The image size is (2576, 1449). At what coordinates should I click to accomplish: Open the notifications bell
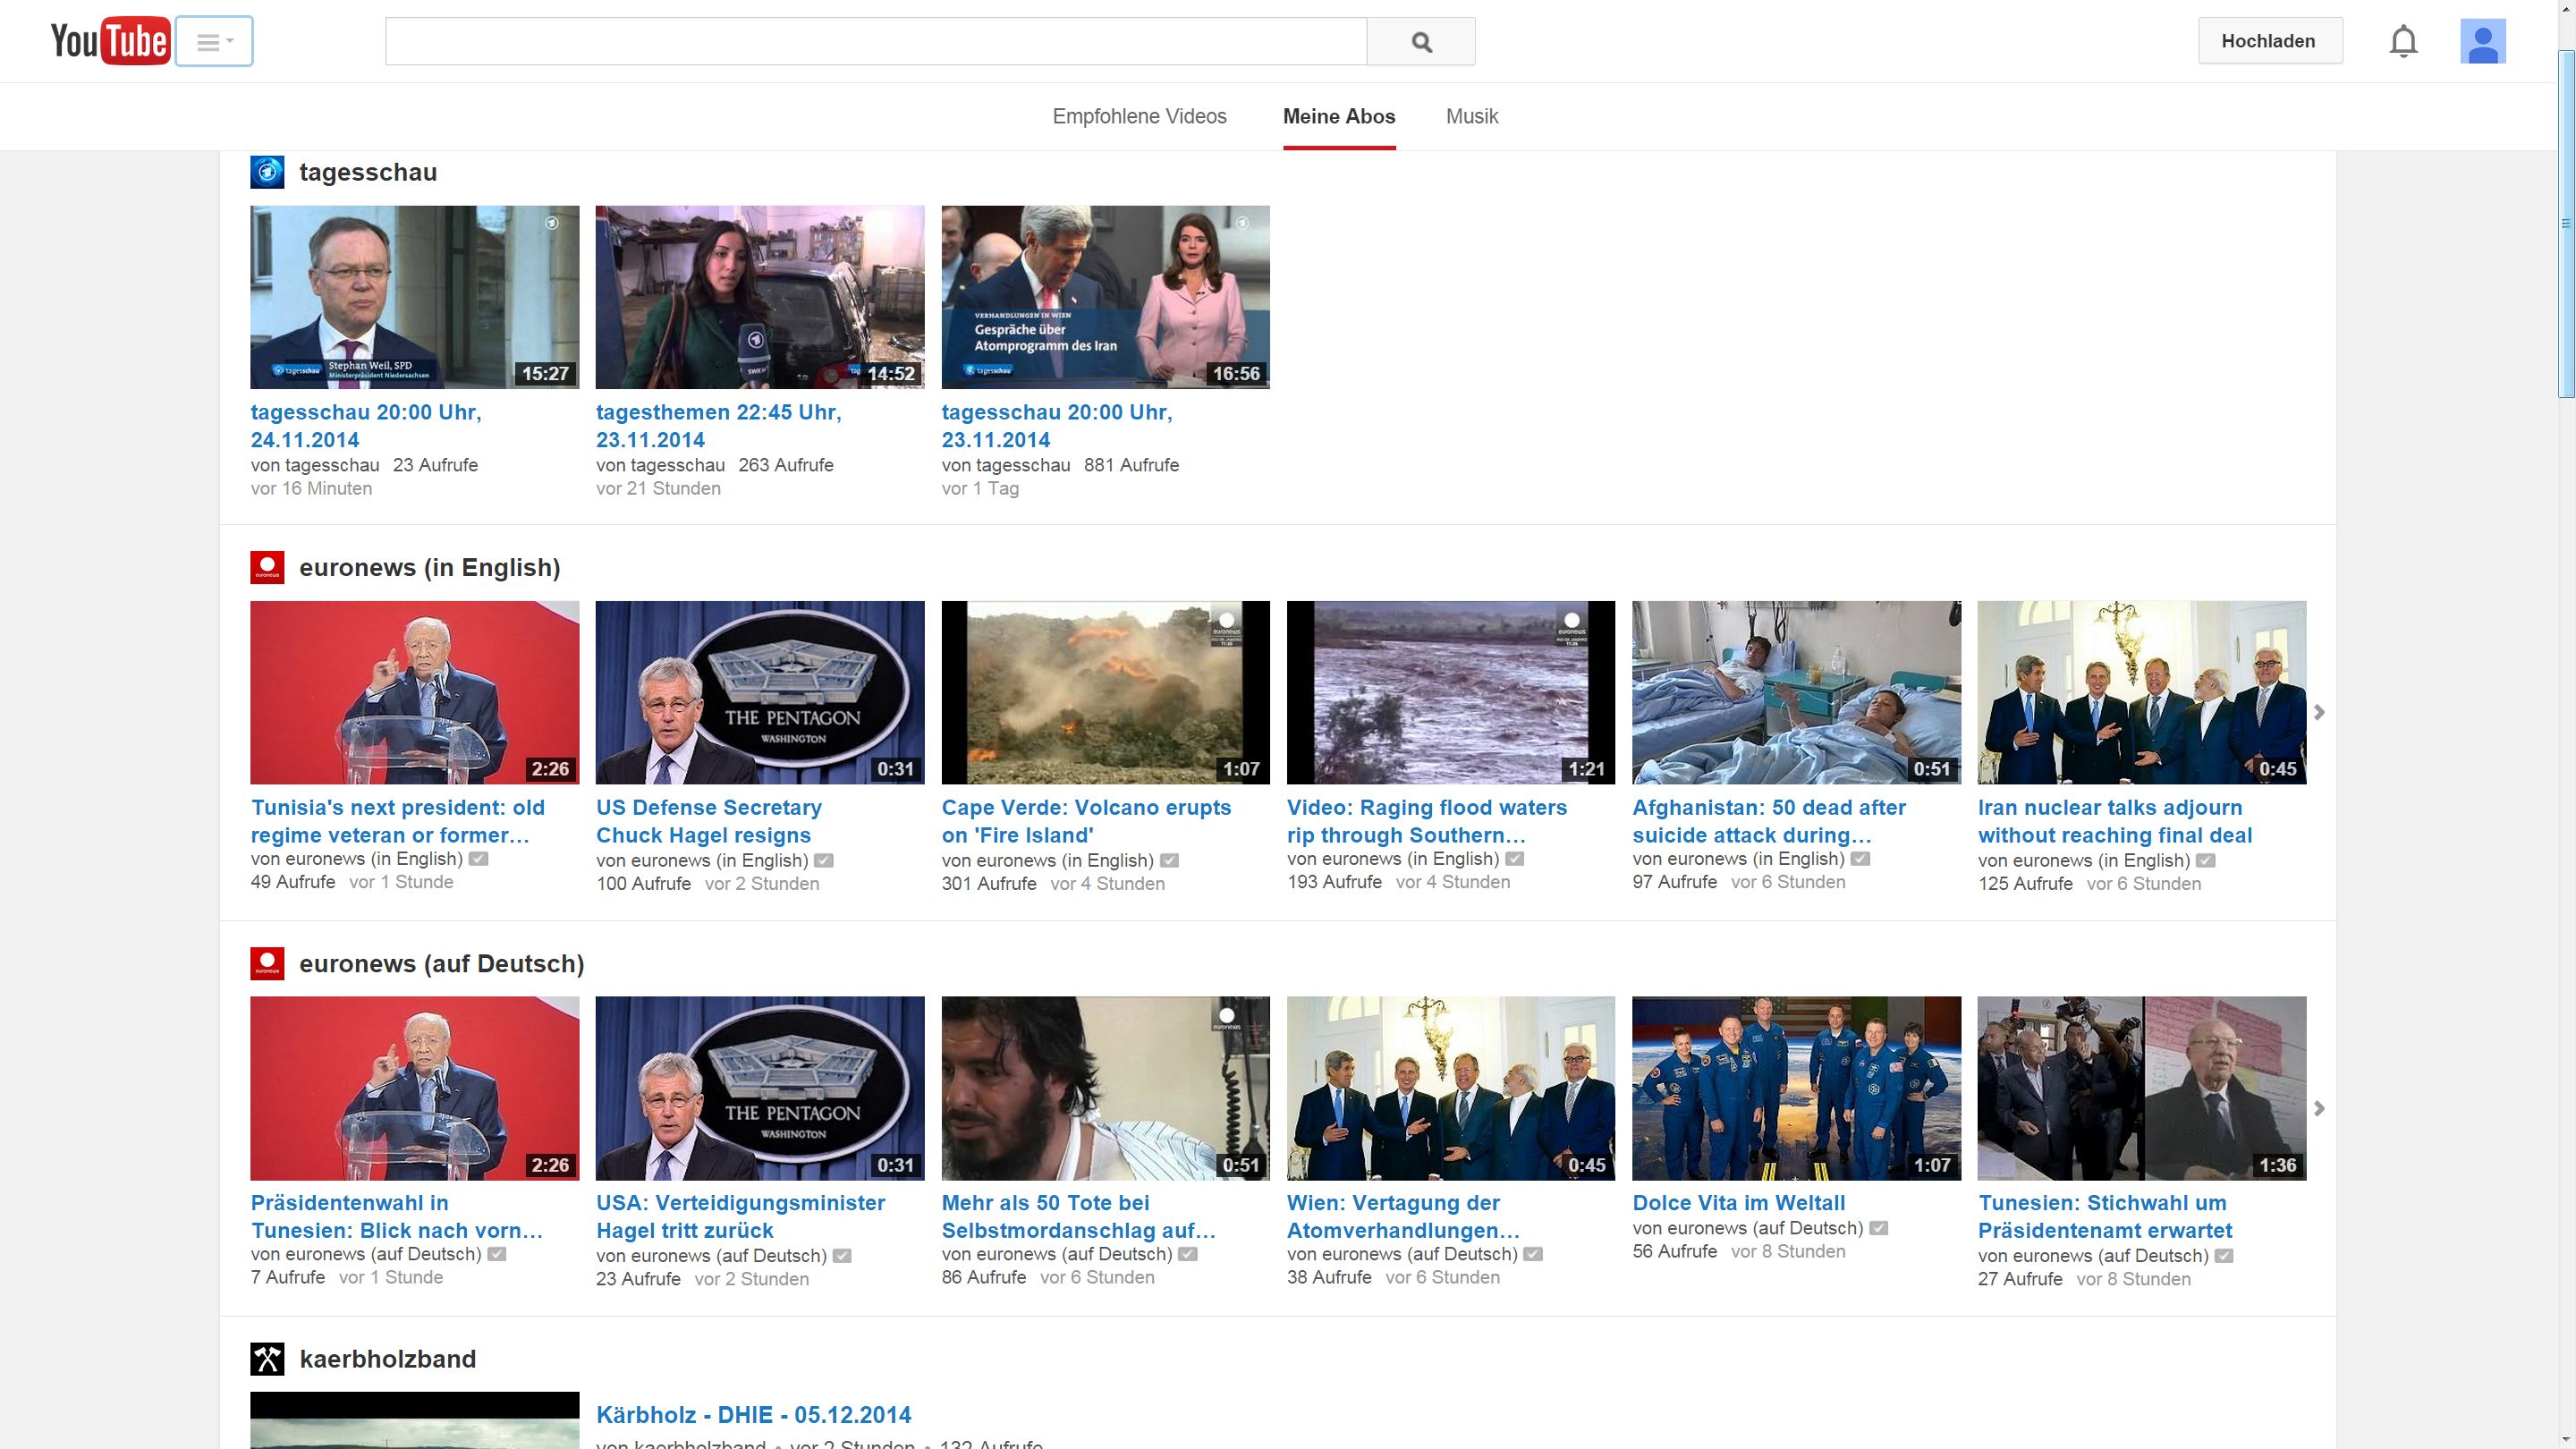2403,42
